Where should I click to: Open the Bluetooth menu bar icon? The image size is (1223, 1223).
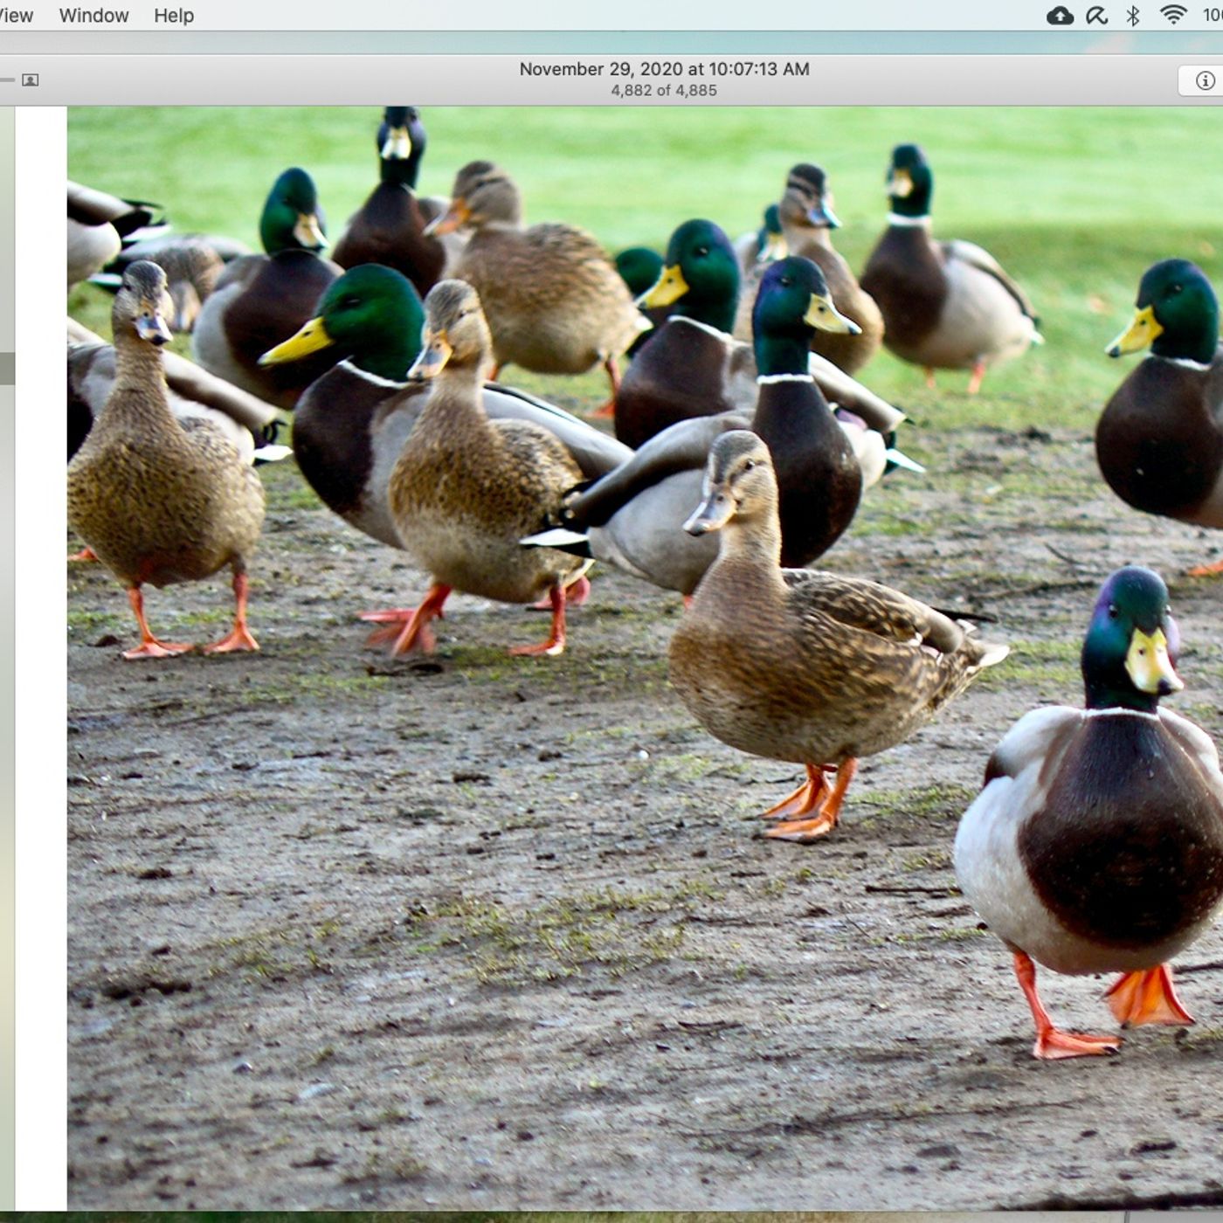(x=1133, y=15)
